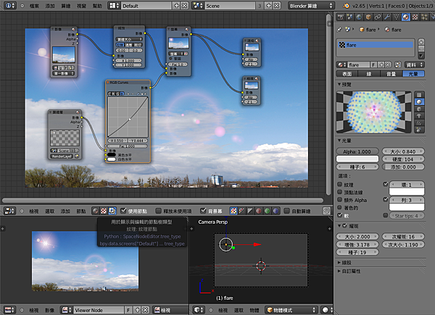Click ring color swatch under 環
Viewport: 435px width, 315px height.
407,192
